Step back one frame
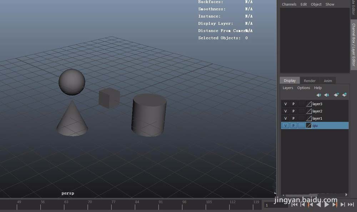Image resolution: width=357 pixels, height=212 pixels. point(302,204)
